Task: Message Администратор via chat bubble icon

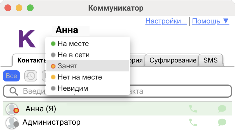Action: click(x=222, y=122)
